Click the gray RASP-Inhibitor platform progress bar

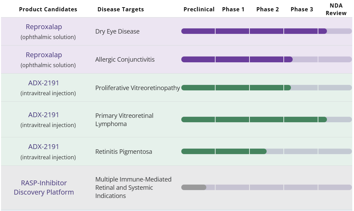(x=194, y=187)
